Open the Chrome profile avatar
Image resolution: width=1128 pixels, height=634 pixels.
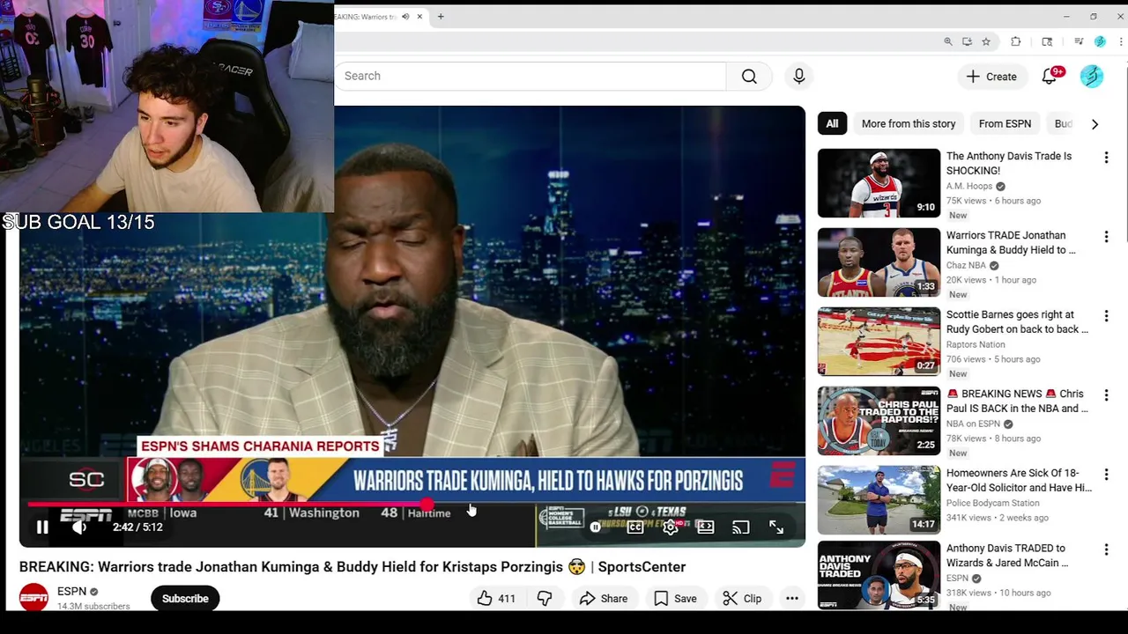[1100, 41]
